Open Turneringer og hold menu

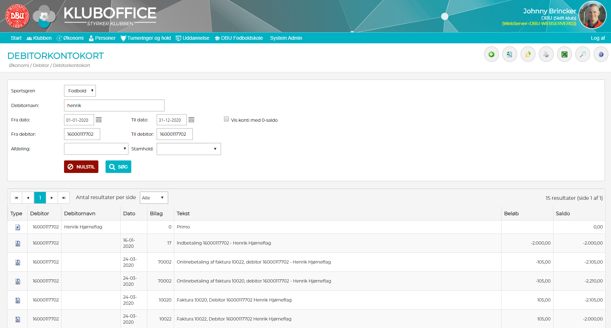[x=146, y=38]
